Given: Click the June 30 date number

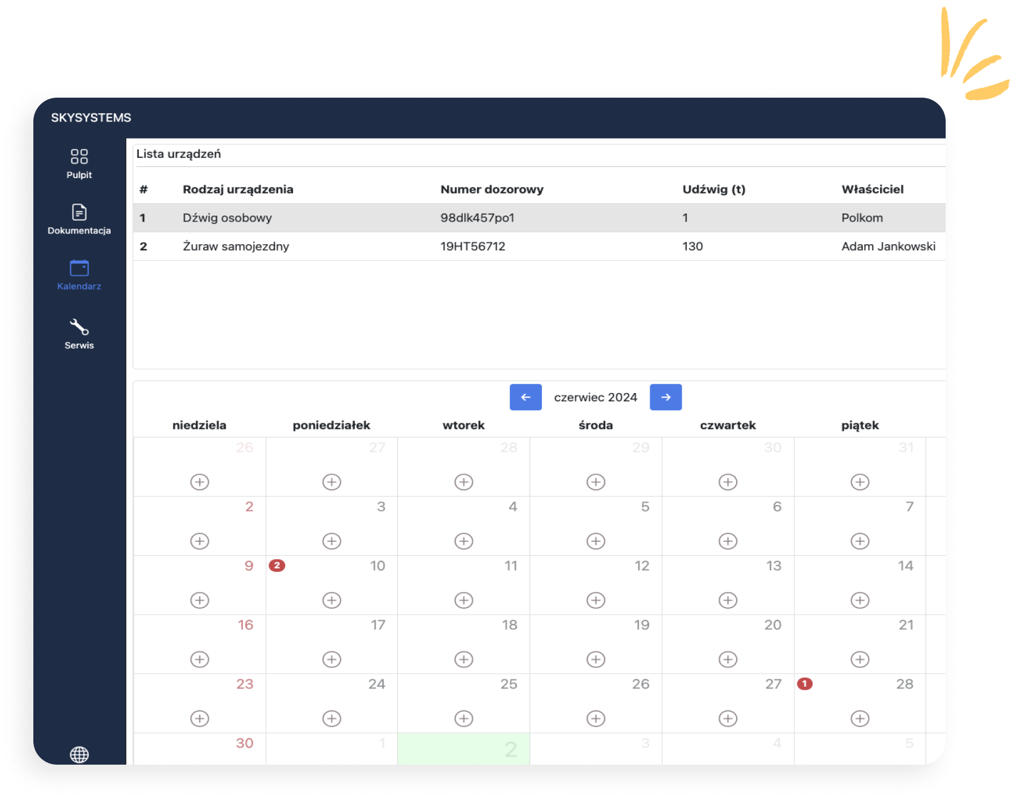Looking at the screenshot, I should pyautogui.click(x=245, y=743).
